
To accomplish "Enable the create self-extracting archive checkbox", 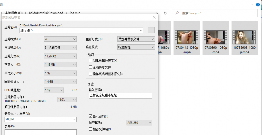I will [x=91, y=61].
